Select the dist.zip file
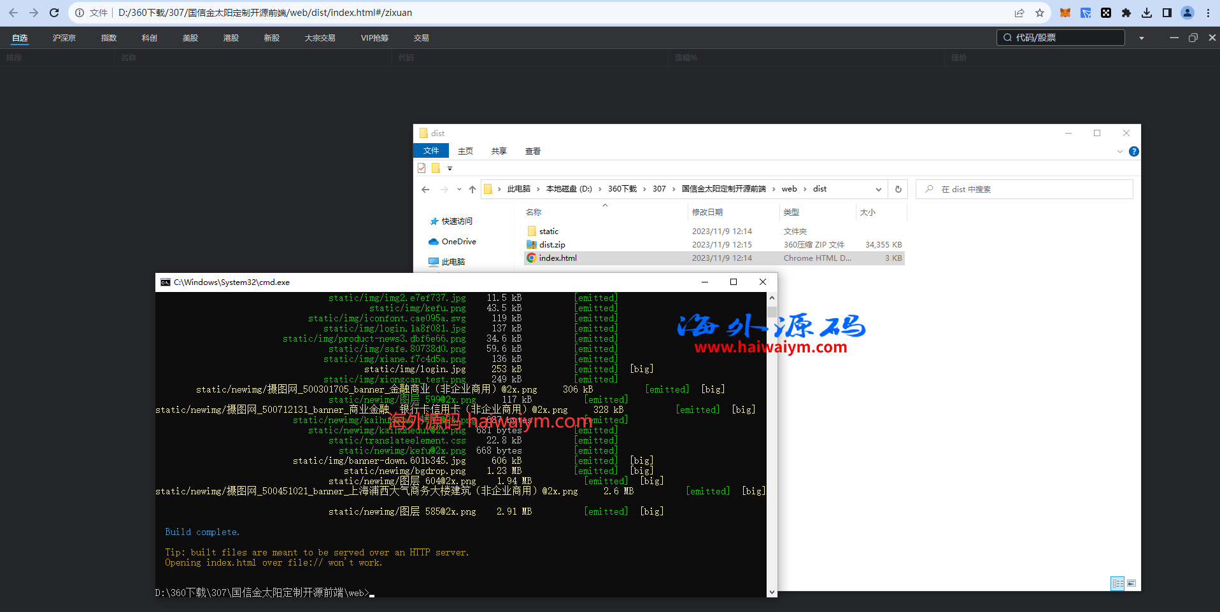 [551, 245]
